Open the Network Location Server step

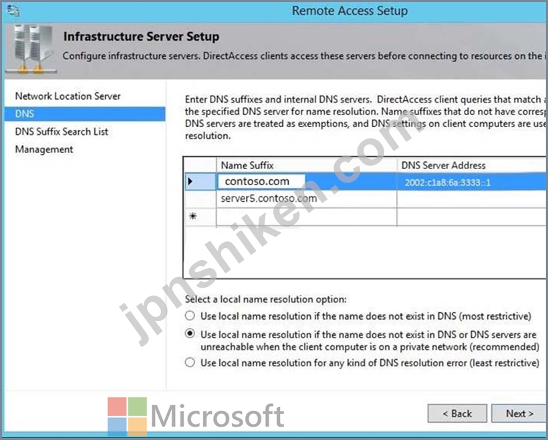click(x=67, y=96)
